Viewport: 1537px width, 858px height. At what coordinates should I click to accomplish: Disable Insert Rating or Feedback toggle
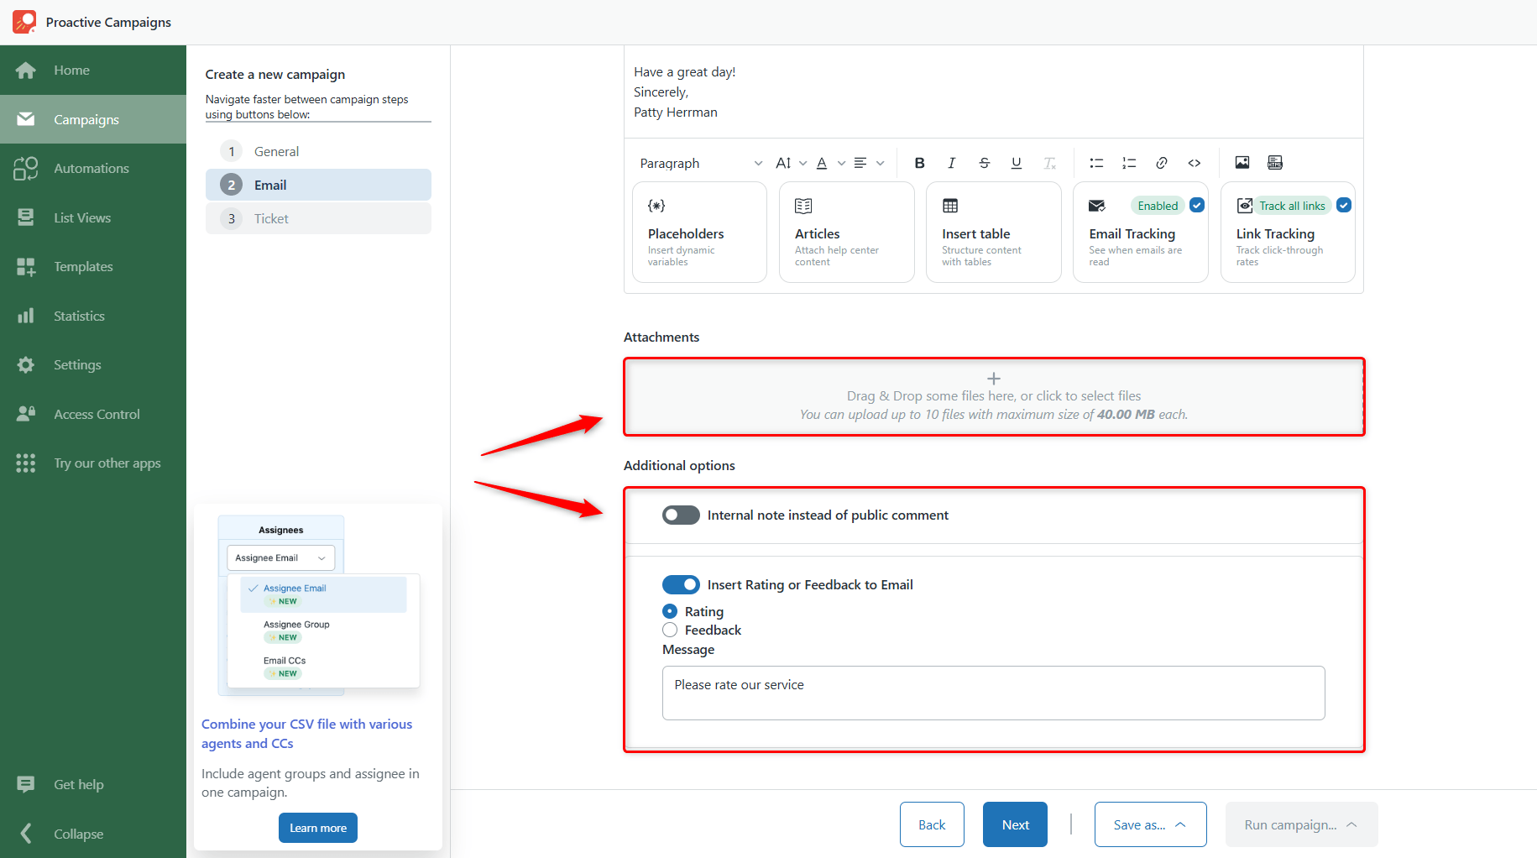point(681,584)
